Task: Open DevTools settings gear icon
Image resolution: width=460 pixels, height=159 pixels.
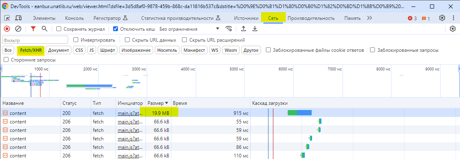Action: 442,18
